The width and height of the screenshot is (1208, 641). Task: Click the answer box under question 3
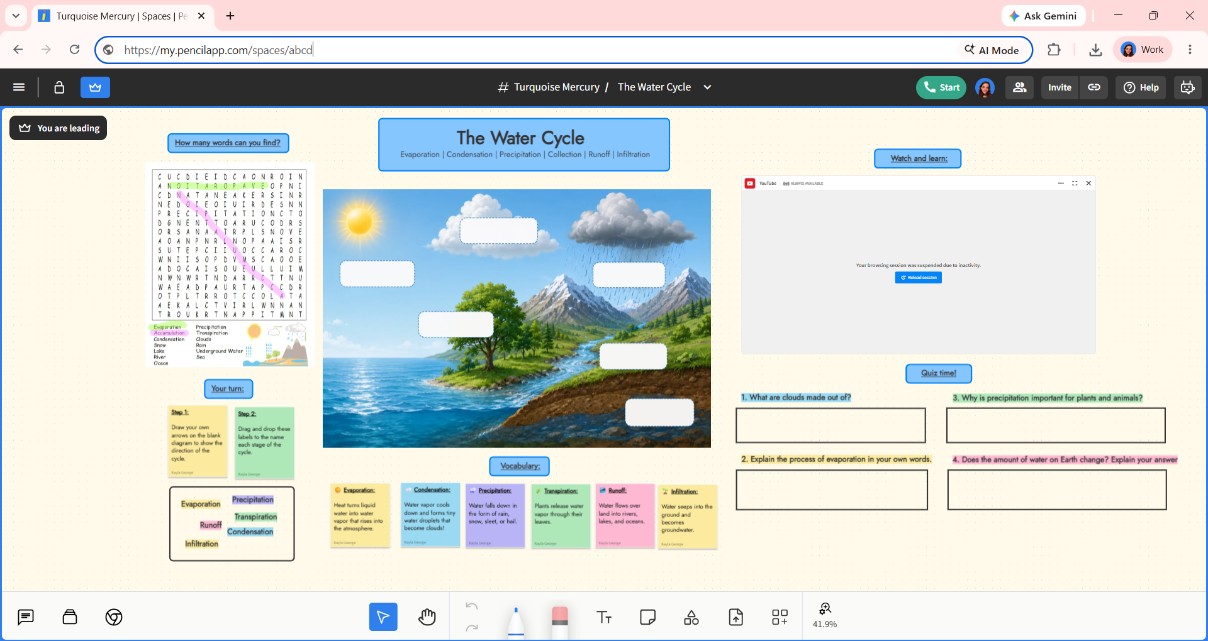1056,425
